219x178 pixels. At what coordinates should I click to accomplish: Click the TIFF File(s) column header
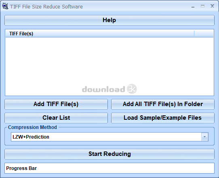[x=100, y=33]
